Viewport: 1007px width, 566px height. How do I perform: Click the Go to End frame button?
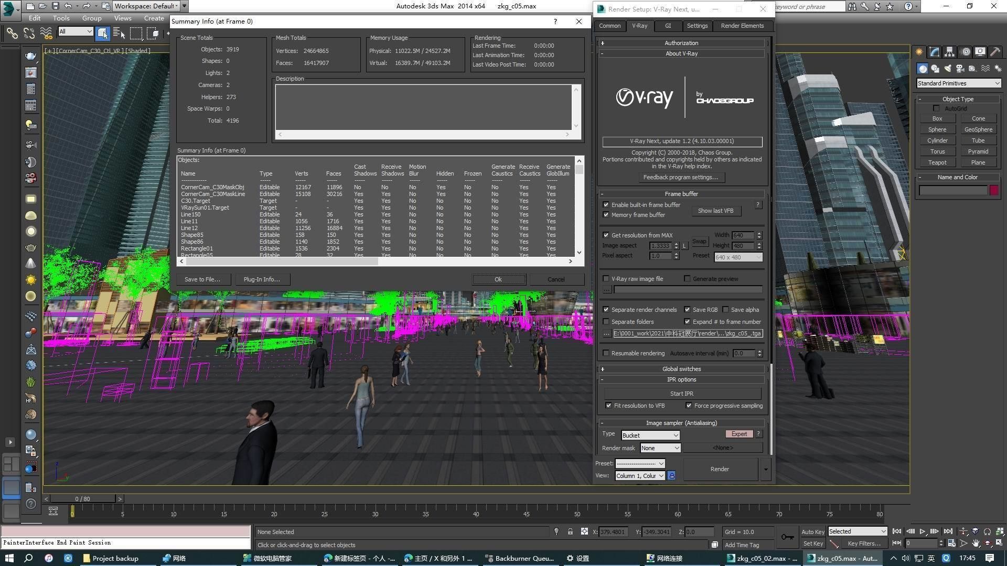(948, 531)
